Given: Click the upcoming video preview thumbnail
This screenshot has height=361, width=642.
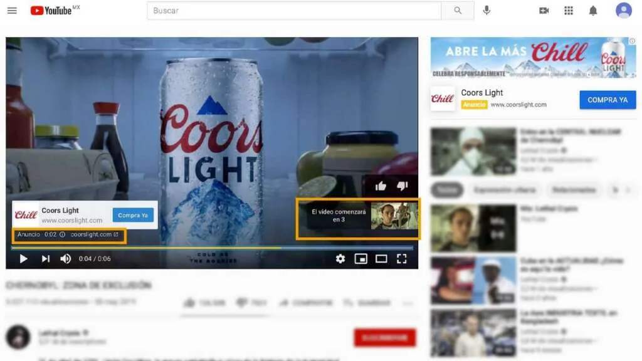Looking at the screenshot, I should [394, 216].
